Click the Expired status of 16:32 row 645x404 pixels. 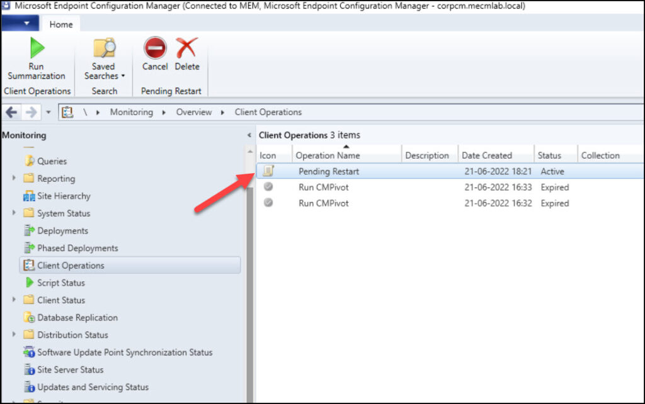coord(554,203)
